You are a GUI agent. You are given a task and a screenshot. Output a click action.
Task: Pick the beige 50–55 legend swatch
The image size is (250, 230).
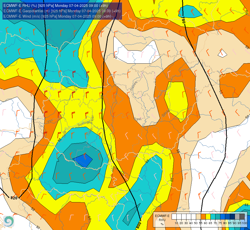(198, 217)
